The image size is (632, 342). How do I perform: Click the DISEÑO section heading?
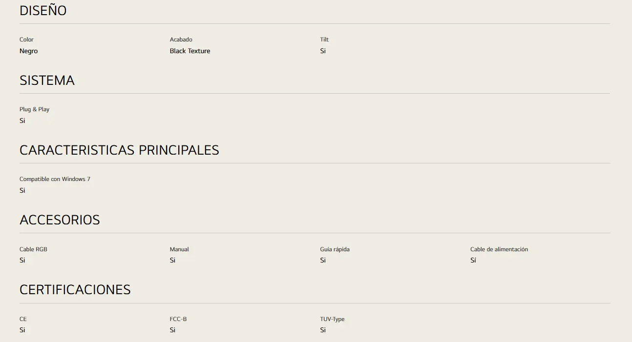click(x=43, y=10)
